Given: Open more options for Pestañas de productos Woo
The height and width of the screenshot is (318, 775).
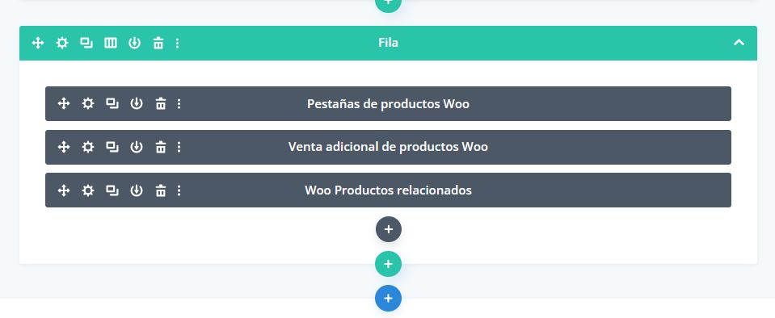Looking at the screenshot, I should [x=179, y=103].
